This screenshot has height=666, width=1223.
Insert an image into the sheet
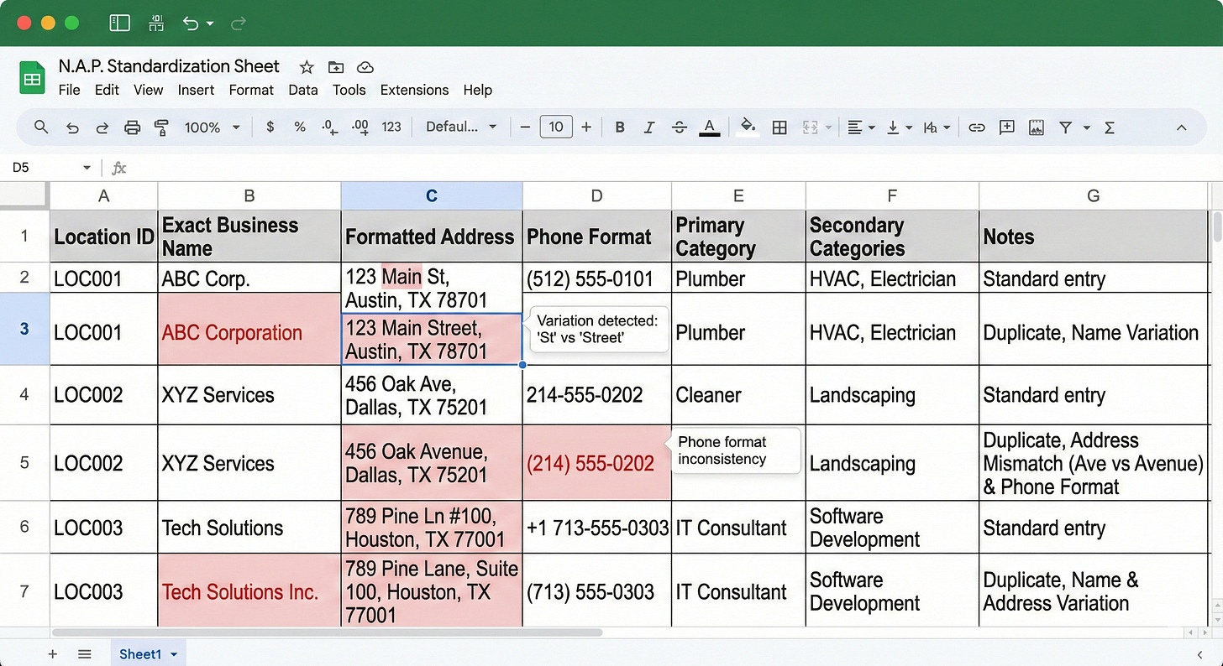coord(1036,127)
